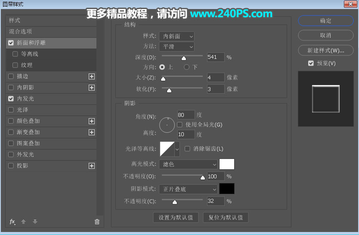Enable 纹理 checkbox
The image size is (359, 235).
coord(15,65)
